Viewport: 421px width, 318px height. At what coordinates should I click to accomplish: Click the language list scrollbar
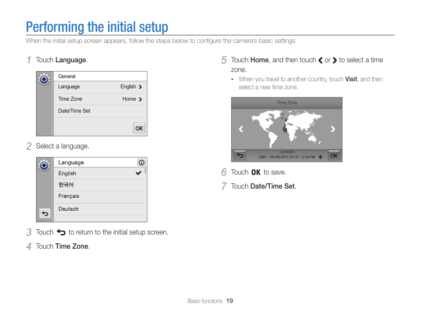pyautogui.click(x=145, y=170)
